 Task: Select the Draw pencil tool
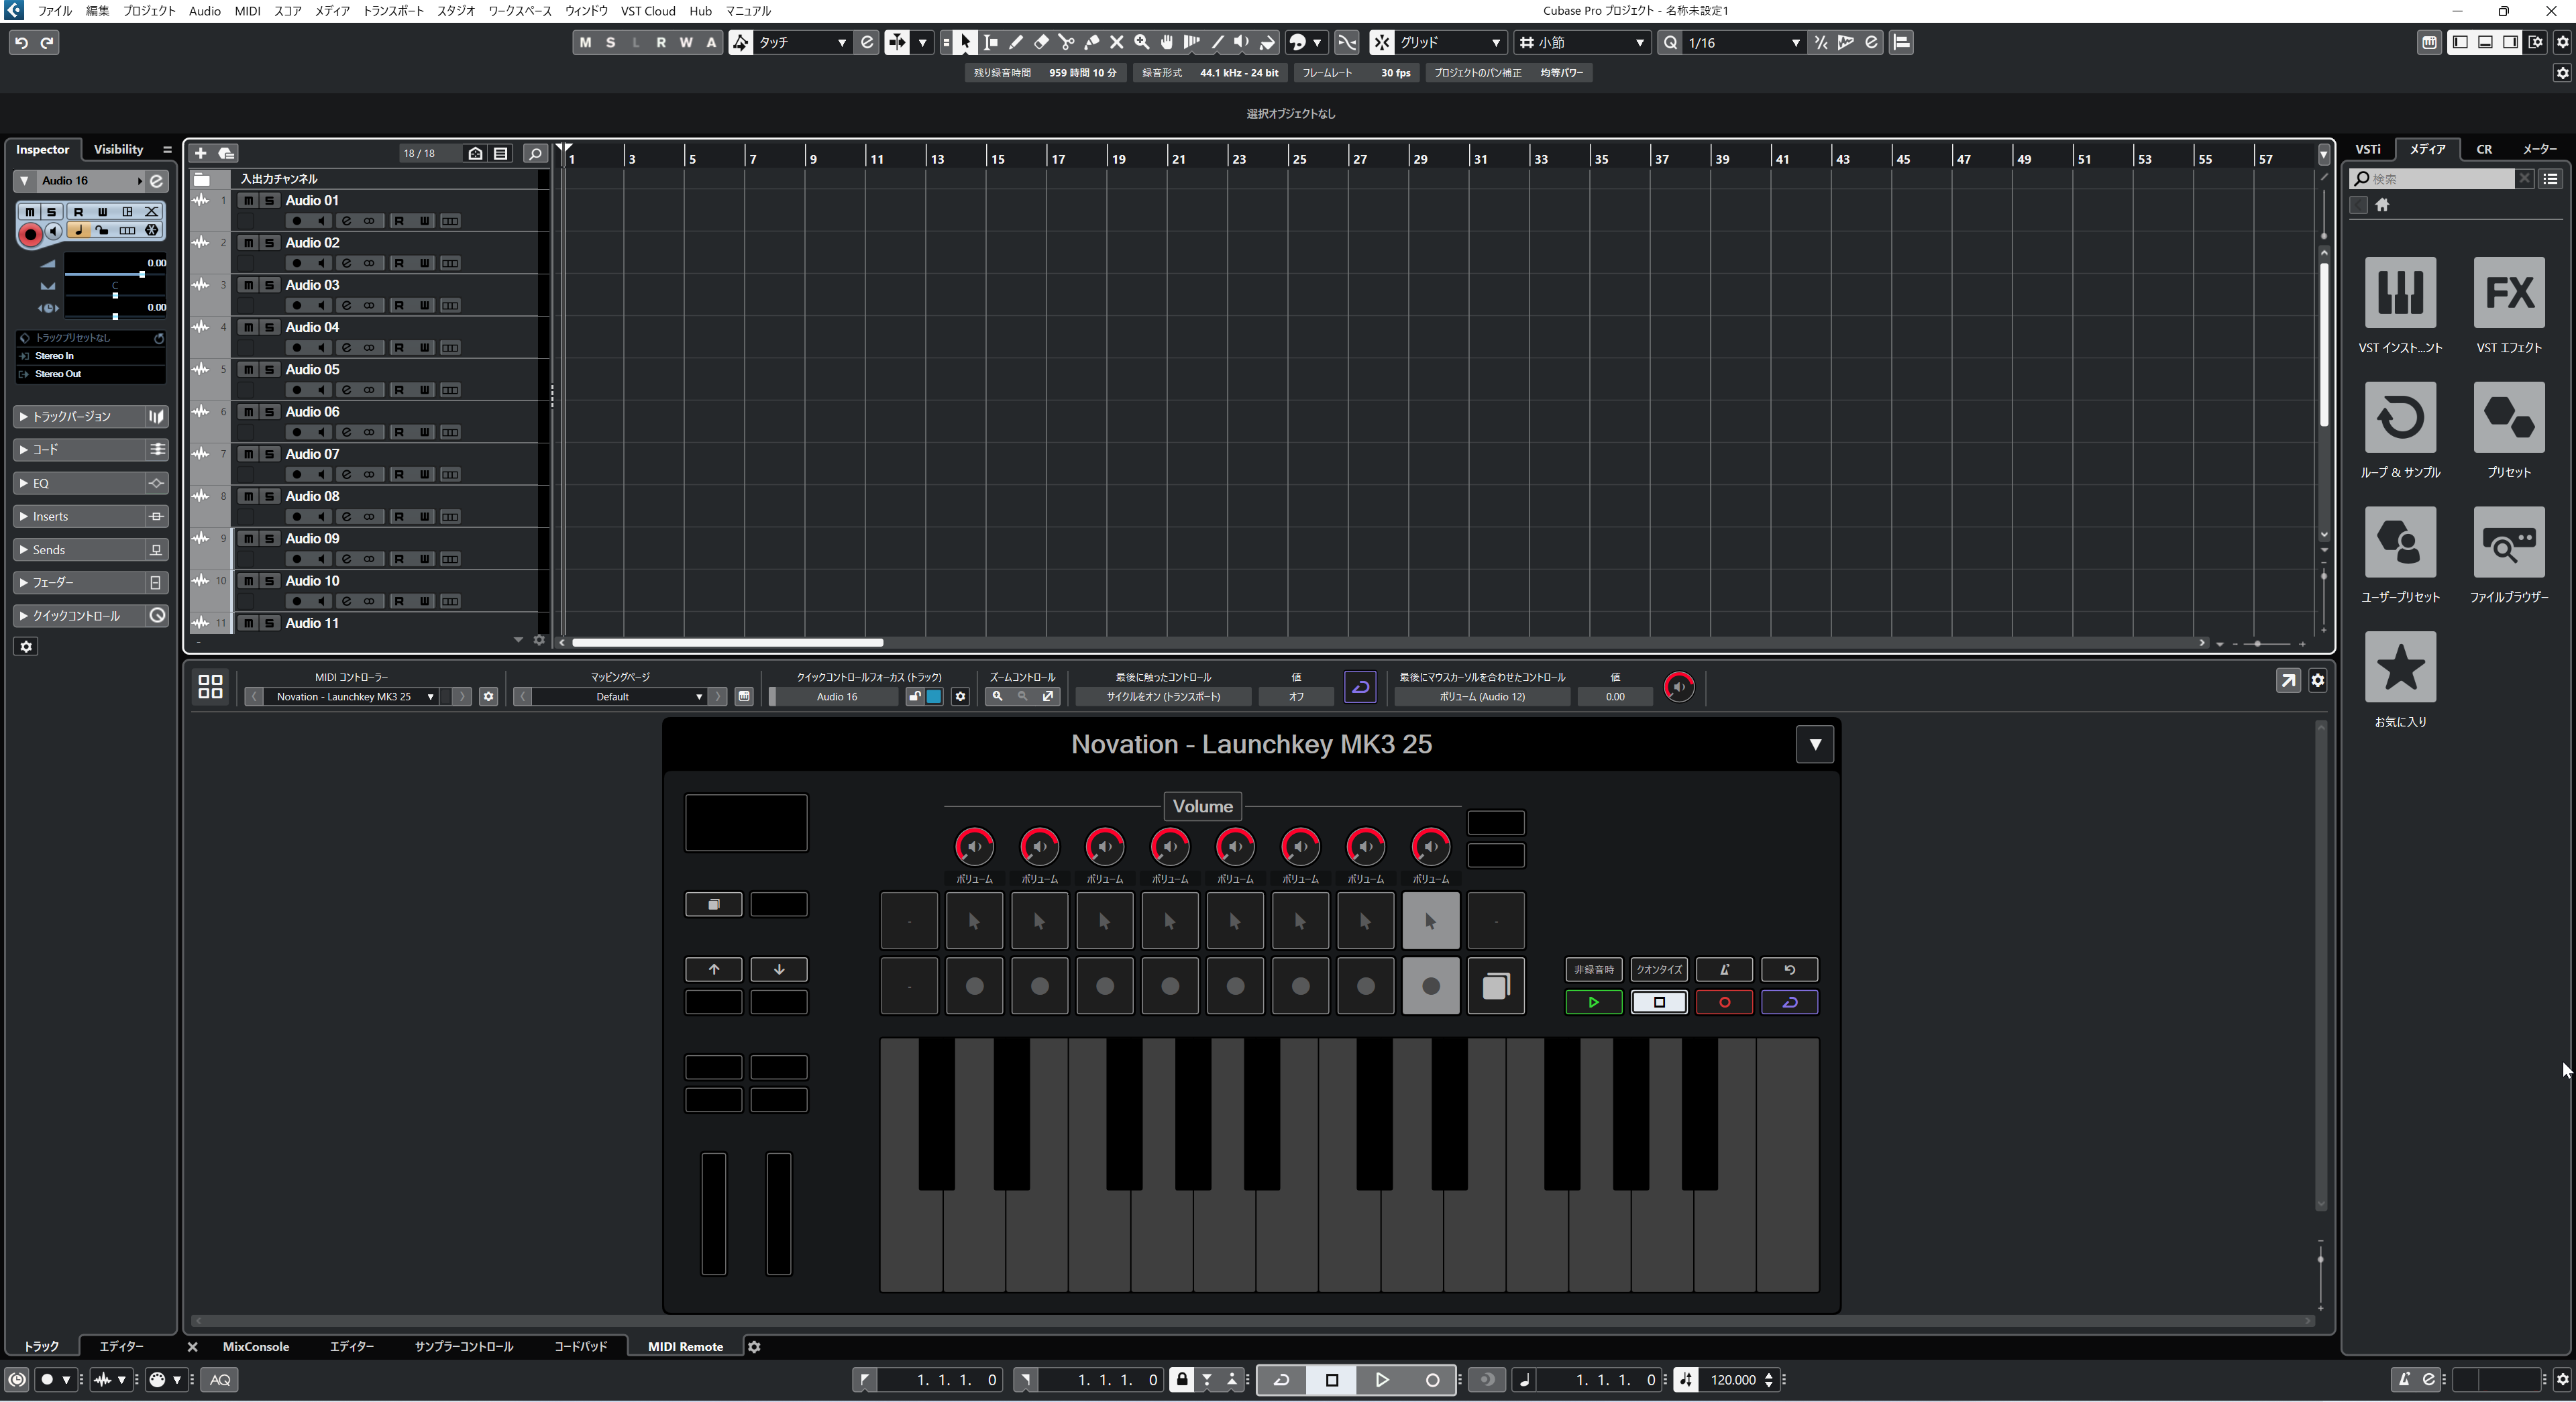(x=1016, y=42)
